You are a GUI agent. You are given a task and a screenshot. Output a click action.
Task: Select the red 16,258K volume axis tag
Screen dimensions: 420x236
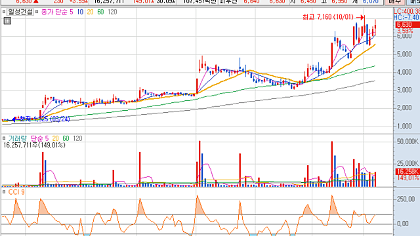407,172
